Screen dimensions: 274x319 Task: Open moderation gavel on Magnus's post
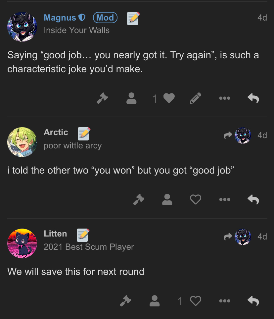pos(102,98)
